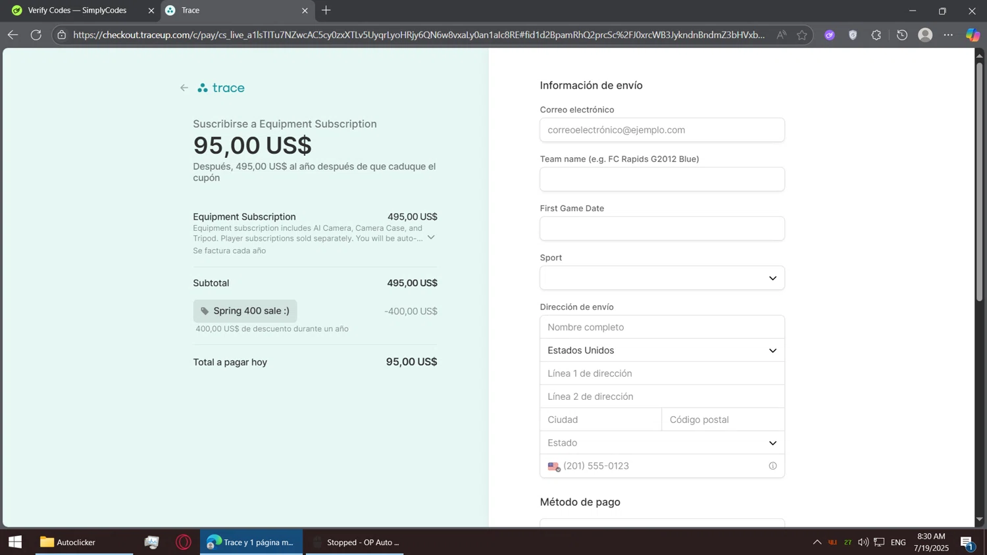Click the page vertical scrollbar thumb
Image resolution: width=987 pixels, height=555 pixels.
point(979,181)
